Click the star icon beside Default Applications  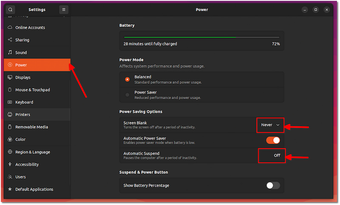click(10, 189)
